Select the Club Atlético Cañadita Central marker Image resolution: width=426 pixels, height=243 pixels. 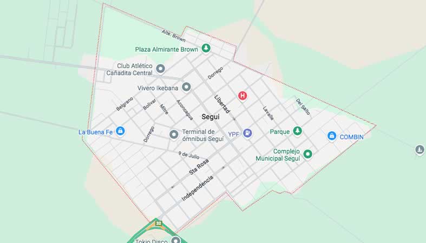pos(160,69)
